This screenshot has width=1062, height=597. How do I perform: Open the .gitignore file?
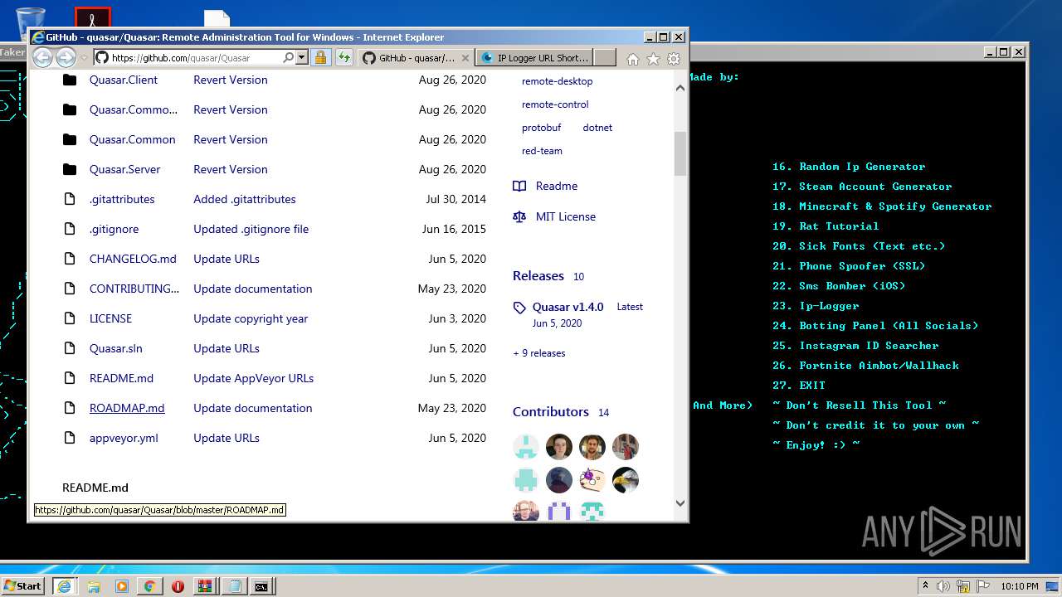pyautogui.click(x=114, y=229)
